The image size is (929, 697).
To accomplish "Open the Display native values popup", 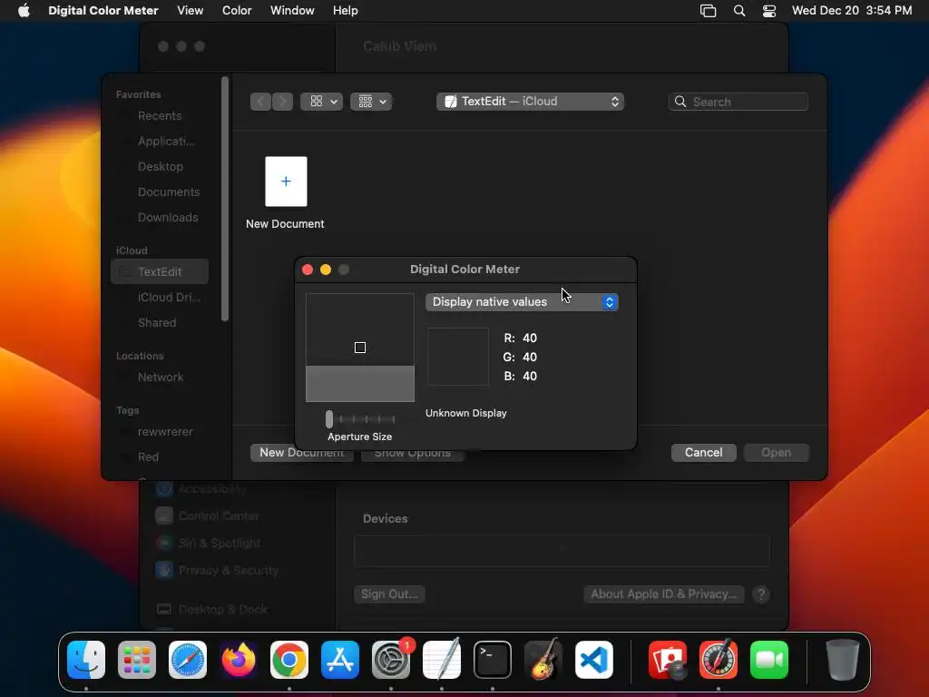I will pos(522,301).
